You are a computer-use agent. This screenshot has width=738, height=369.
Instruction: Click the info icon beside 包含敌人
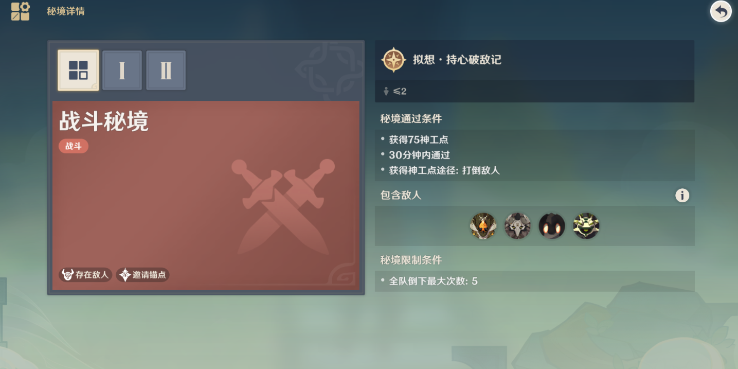tap(682, 196)
